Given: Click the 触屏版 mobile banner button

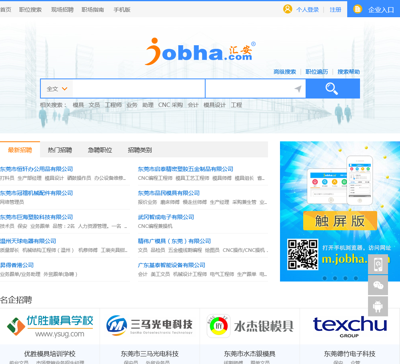Looking at the screenshot, I should click(340, 221).
